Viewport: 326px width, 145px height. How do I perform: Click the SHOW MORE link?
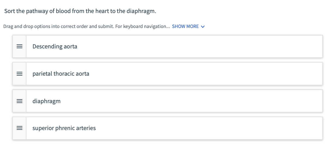click(x=185, y=26)
